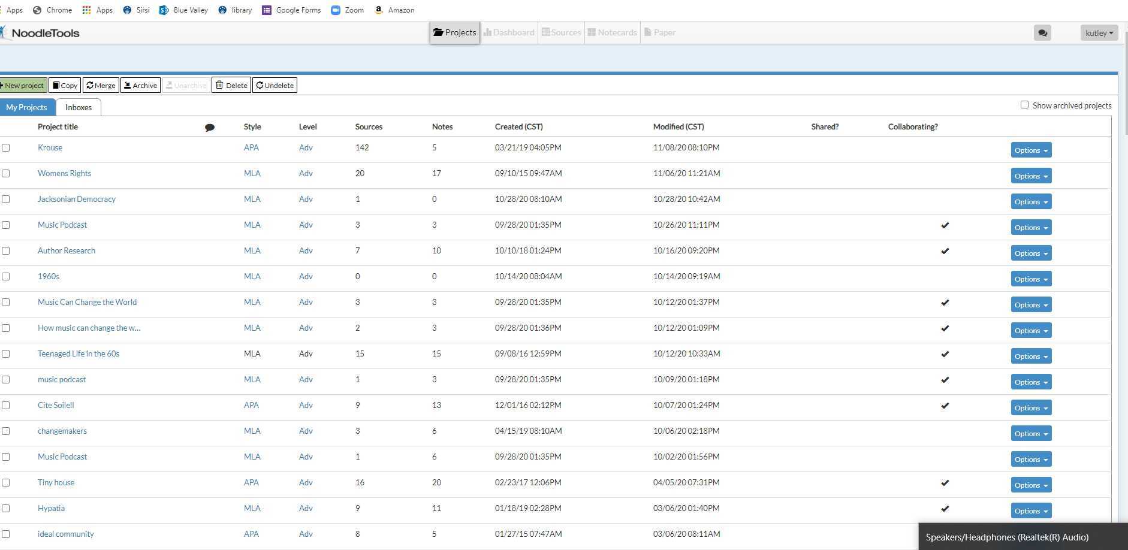Archive the selected project
Image resolution: width=1128 pixels, height=550 pixels.
point(140,85)
